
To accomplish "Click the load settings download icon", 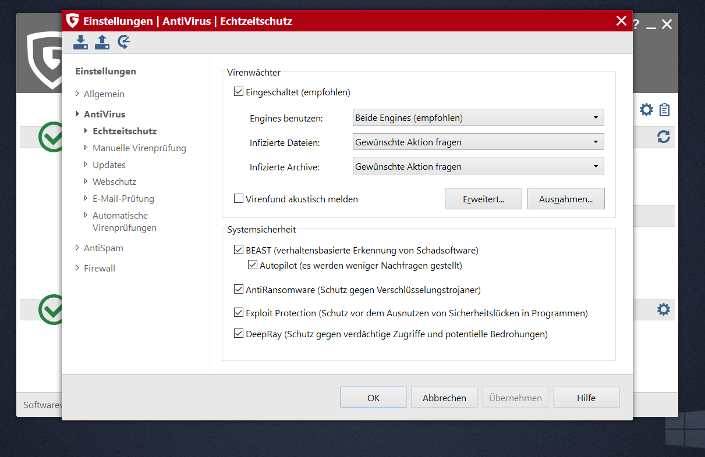I will point(80,42).
